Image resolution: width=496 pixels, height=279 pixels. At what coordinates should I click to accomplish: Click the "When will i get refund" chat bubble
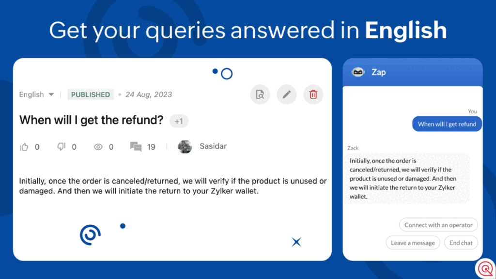click(447, 124)
